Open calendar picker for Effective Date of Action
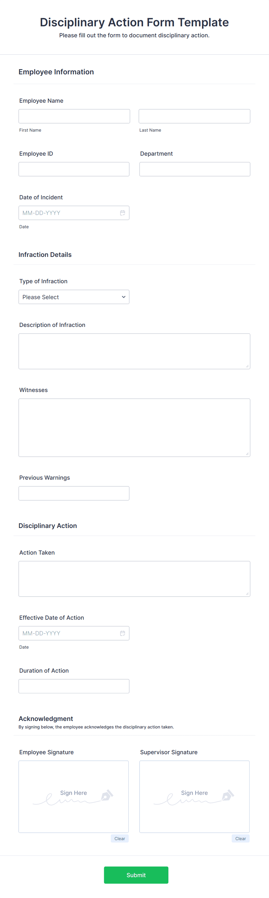Viewport: 269px width, 898px height. point(123,633)
